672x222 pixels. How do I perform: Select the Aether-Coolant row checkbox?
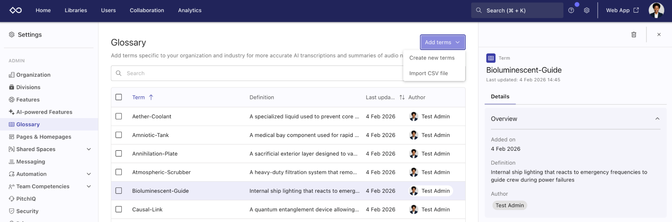(x=119, y=116)
